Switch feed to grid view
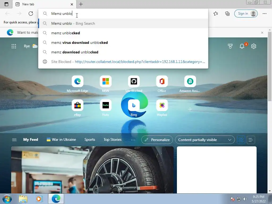 click(241, 140)
